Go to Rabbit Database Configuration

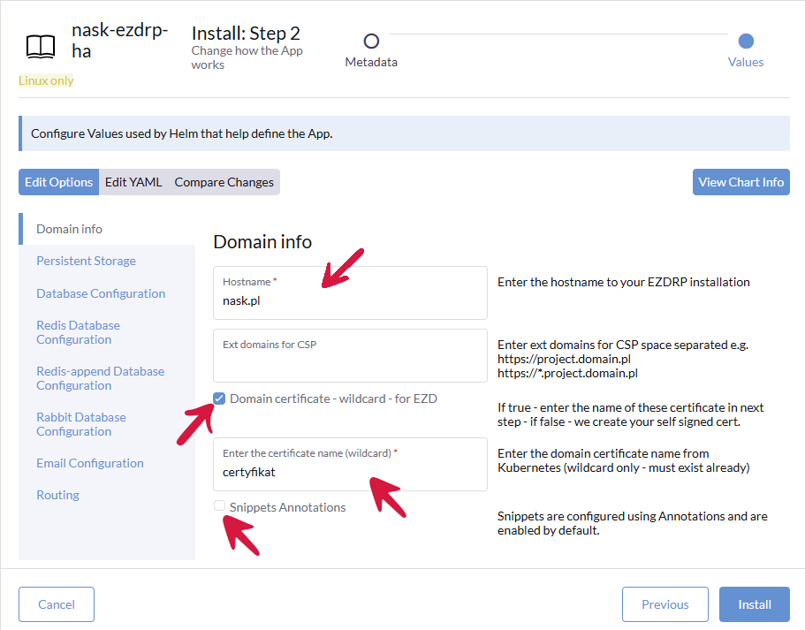tap(80, 424)
